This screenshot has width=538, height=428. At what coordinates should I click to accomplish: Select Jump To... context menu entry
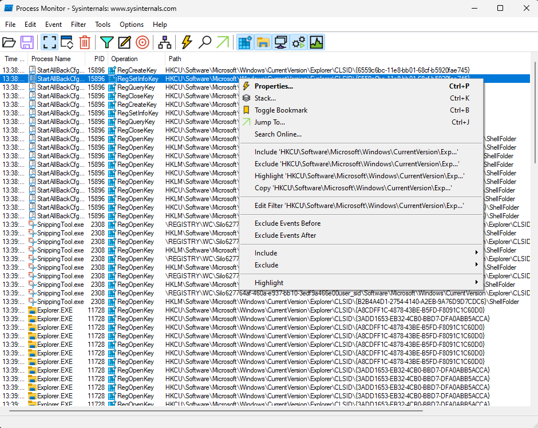pos(361,122)
